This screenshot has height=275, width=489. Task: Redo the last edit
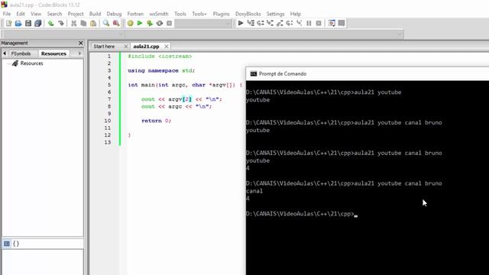(x=60, y=24)
